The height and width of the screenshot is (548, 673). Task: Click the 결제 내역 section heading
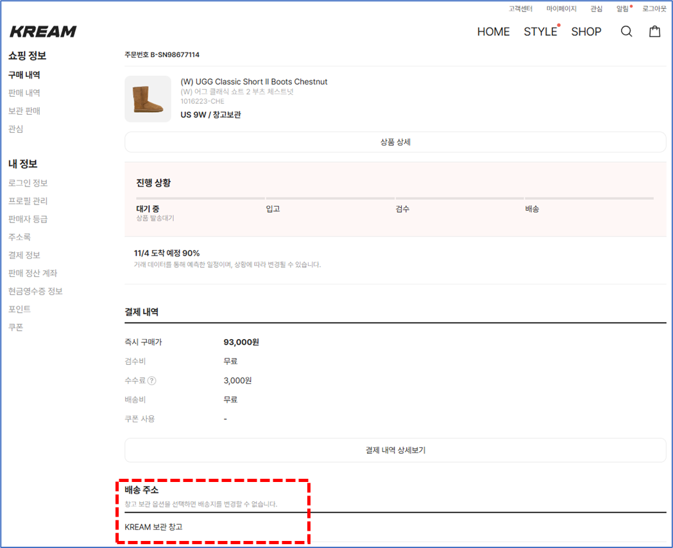coord(141,311)
